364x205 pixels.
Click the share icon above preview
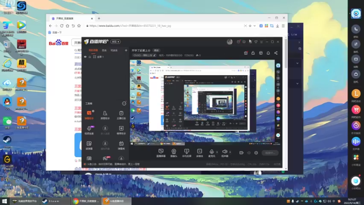click(x=276, y=53)
